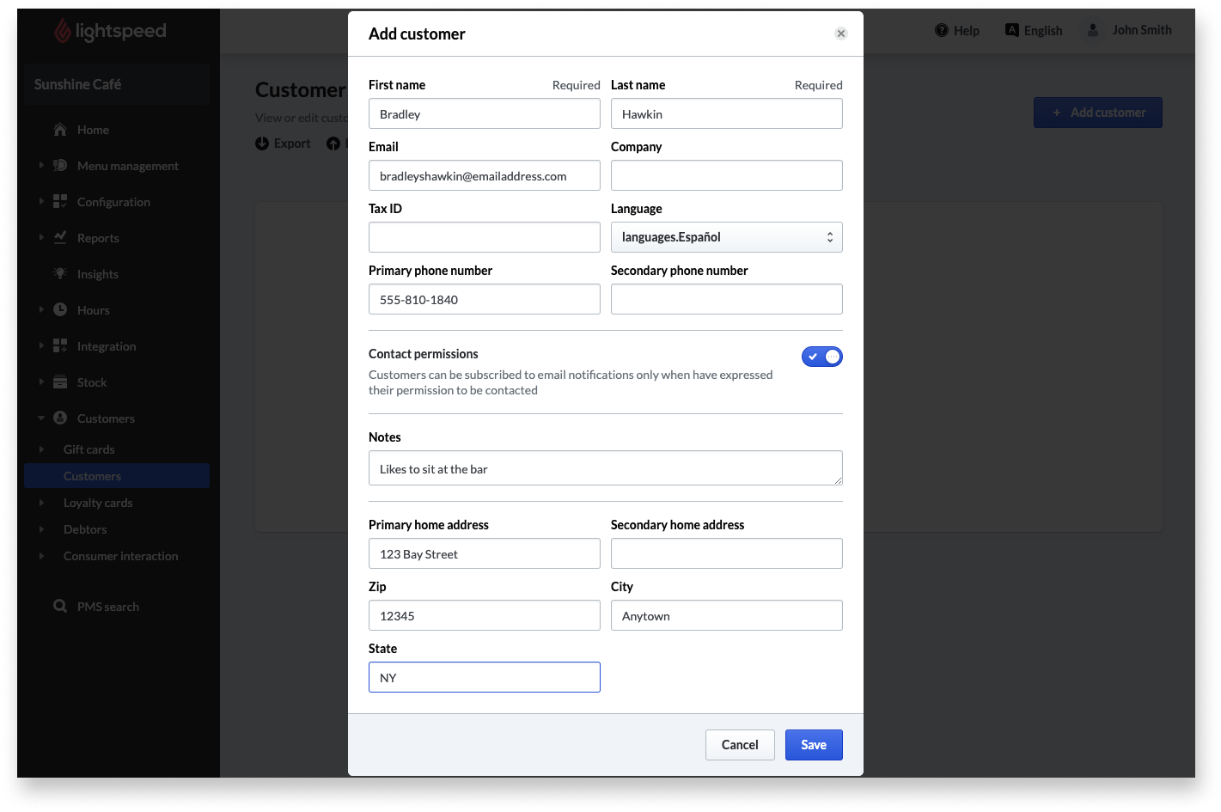Click the Insights lightbulb icon
The height and width of the screenshot is (812, 1221).
point(60,273)
